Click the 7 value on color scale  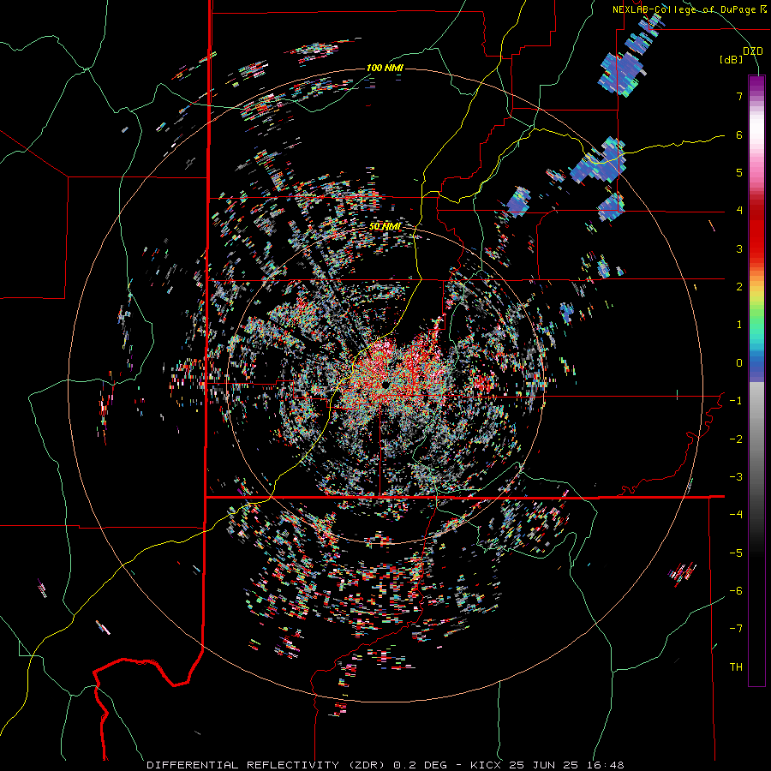coord(739,96)
